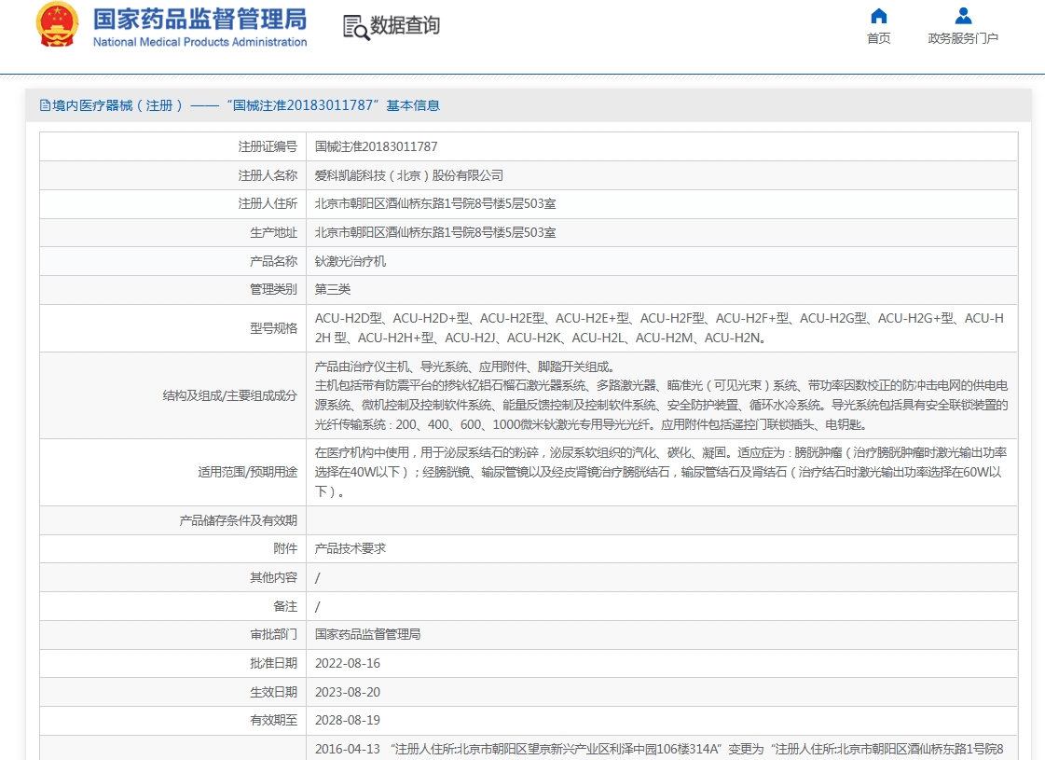Select registrant name 爱科凯能科技（北京）股份有限公司
The width and height of the screenshot is (1045, 760).
pyautogui.click(x=408, y=175)
